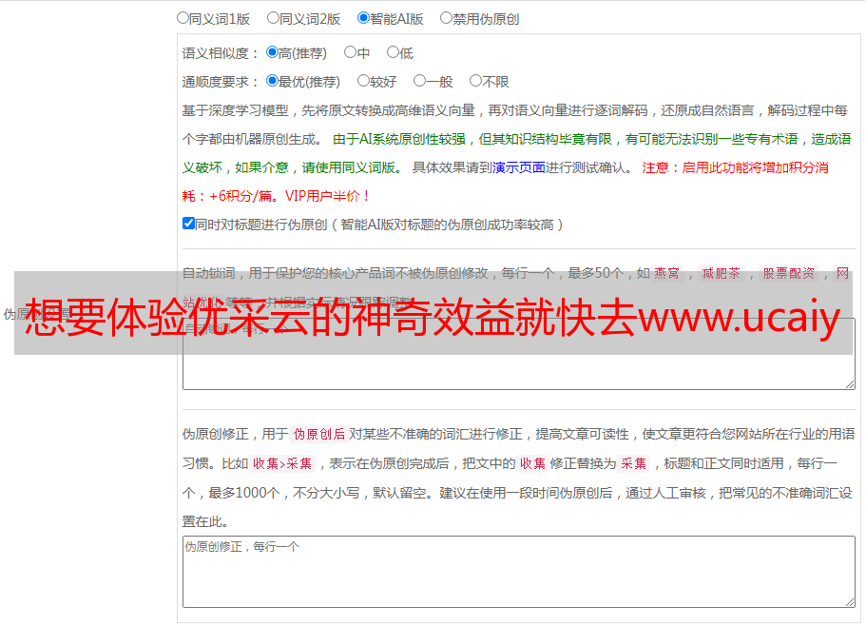This screenshot has width=866, height=626.
Task: Select the 同义词1版 radio option
Action: 183,18
